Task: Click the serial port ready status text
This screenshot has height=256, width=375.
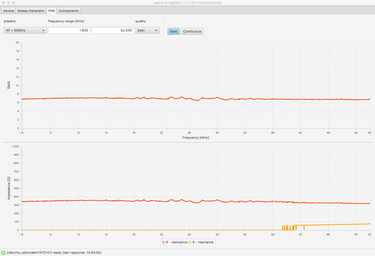Action: tap(54, 253)
